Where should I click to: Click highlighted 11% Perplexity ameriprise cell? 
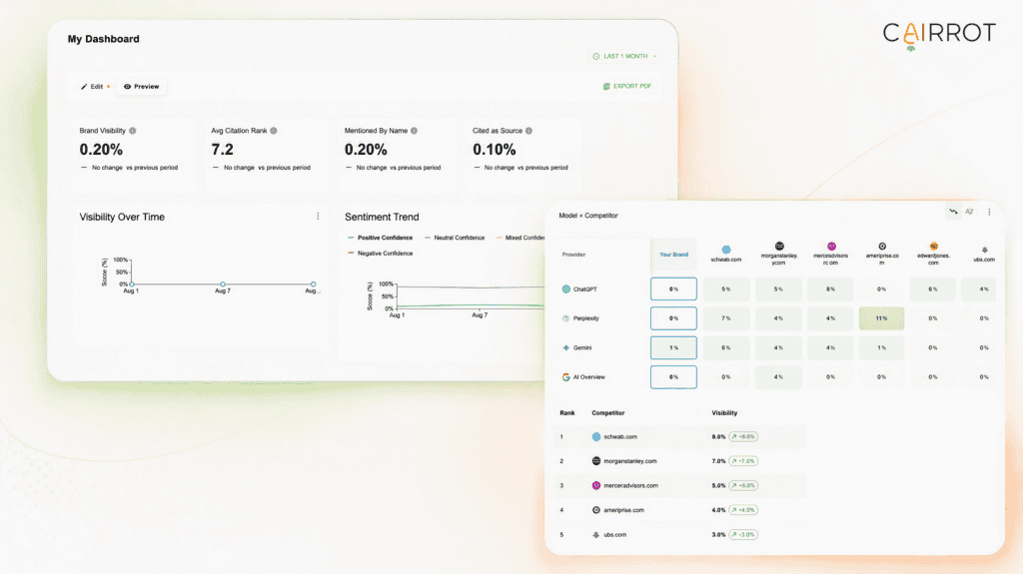[881, 318]
